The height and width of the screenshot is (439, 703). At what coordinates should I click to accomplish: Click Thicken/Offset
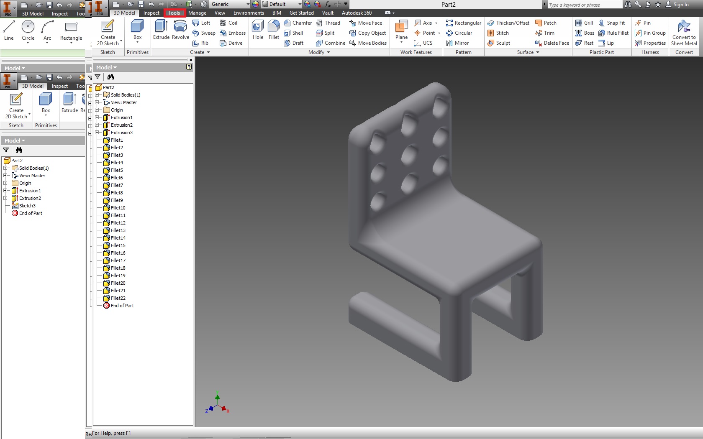(x=508, y=23)
